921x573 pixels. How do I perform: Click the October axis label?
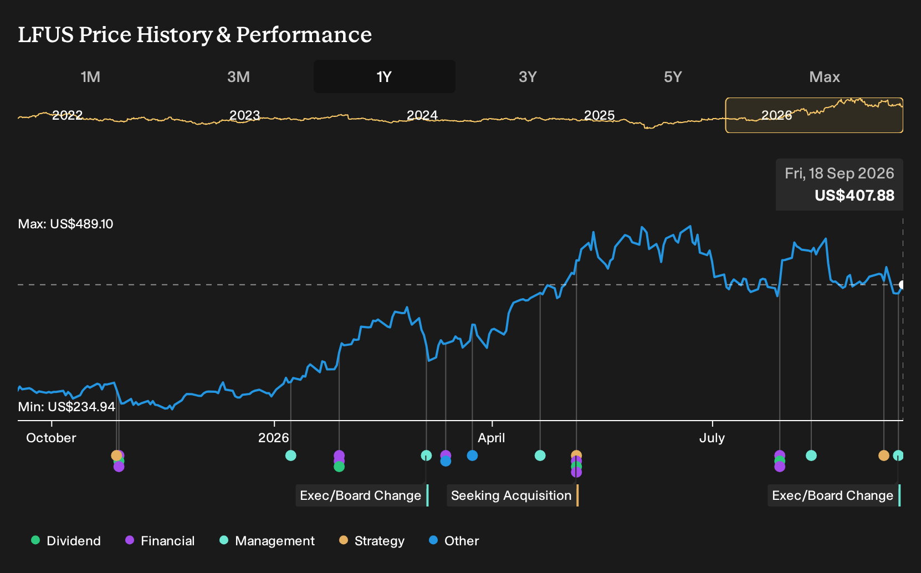pos(51,438)
